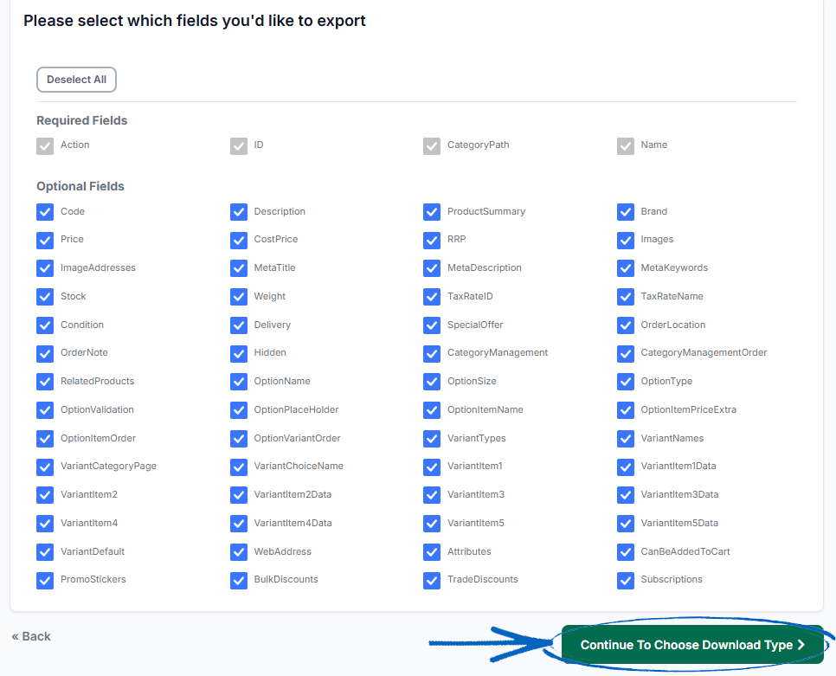Toggle the Delivery checkbox

(x=239, y=325)
